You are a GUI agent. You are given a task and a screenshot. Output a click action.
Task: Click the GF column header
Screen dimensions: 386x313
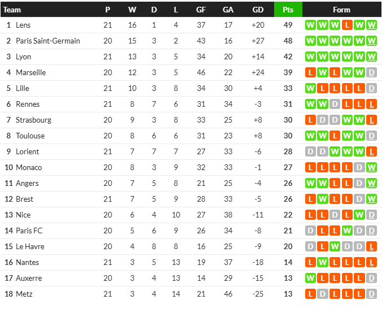(x=201, y=10)
